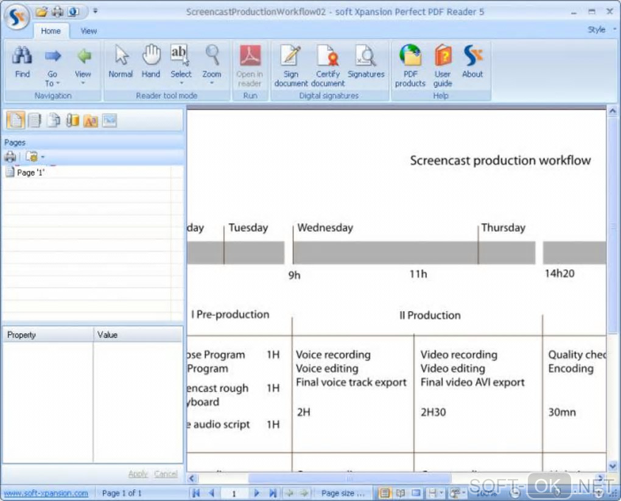Enable single page continuous layout

coord(384,493)
